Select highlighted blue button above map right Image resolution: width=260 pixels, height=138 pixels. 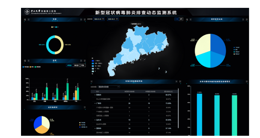click(x=177, y=19)
